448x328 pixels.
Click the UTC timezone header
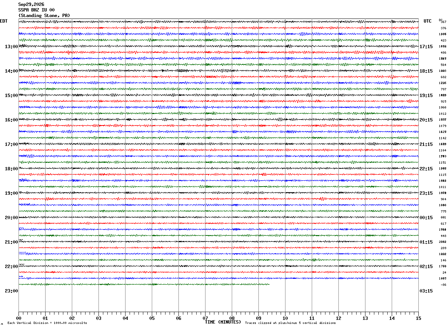pos(428,21)
